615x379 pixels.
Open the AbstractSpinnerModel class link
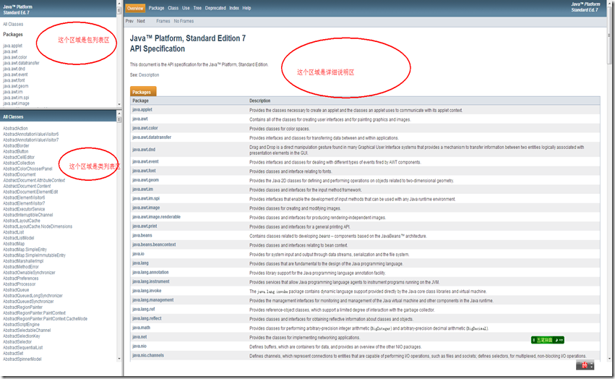click(x=22, y=359)
